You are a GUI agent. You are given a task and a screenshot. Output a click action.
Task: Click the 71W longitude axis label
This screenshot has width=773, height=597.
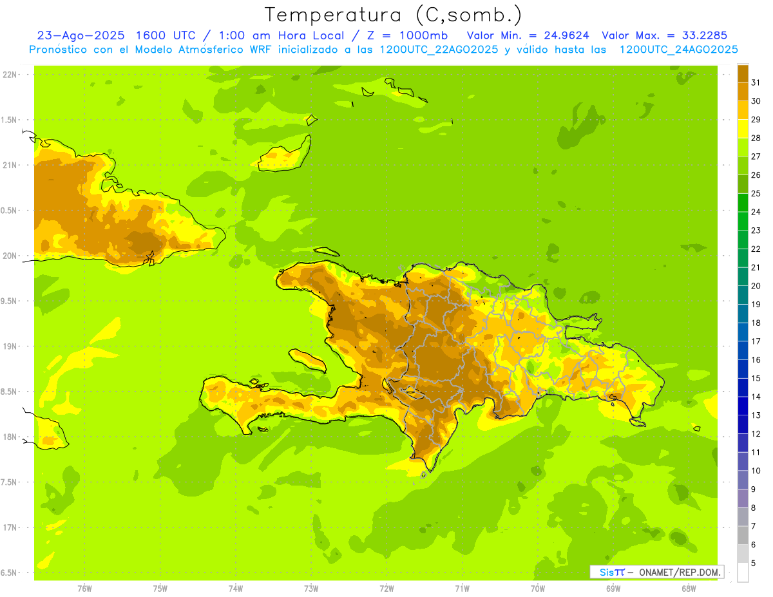tap(462, 589)
